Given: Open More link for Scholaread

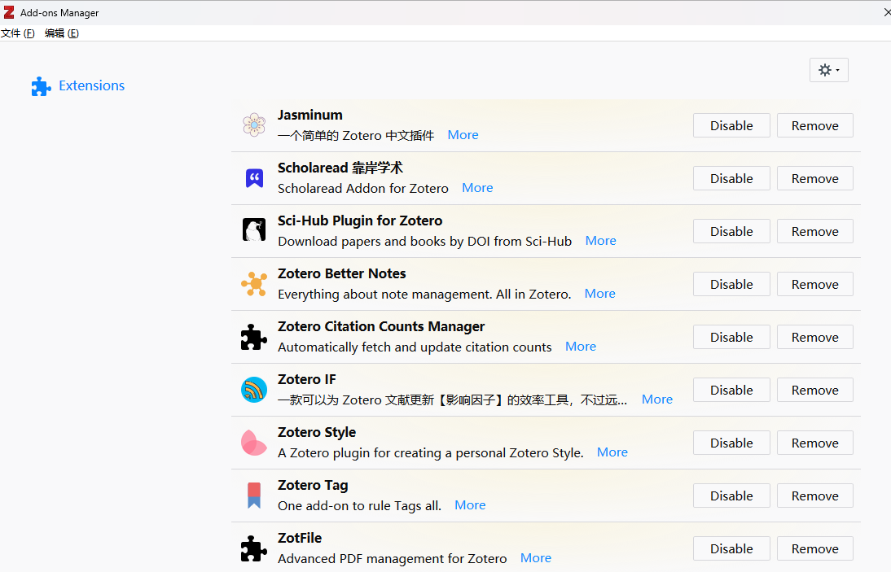Looking at the screenshot, I should tap(477, 187).
